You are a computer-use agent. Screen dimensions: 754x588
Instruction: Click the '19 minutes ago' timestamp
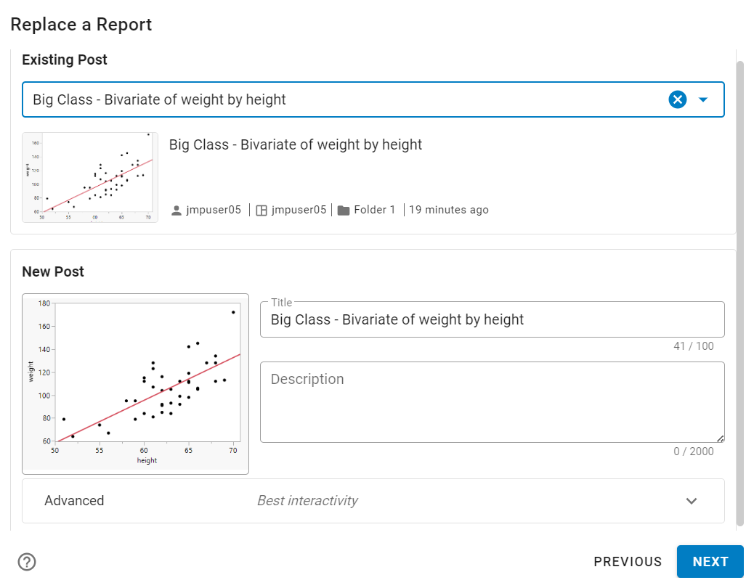(448, 211)
